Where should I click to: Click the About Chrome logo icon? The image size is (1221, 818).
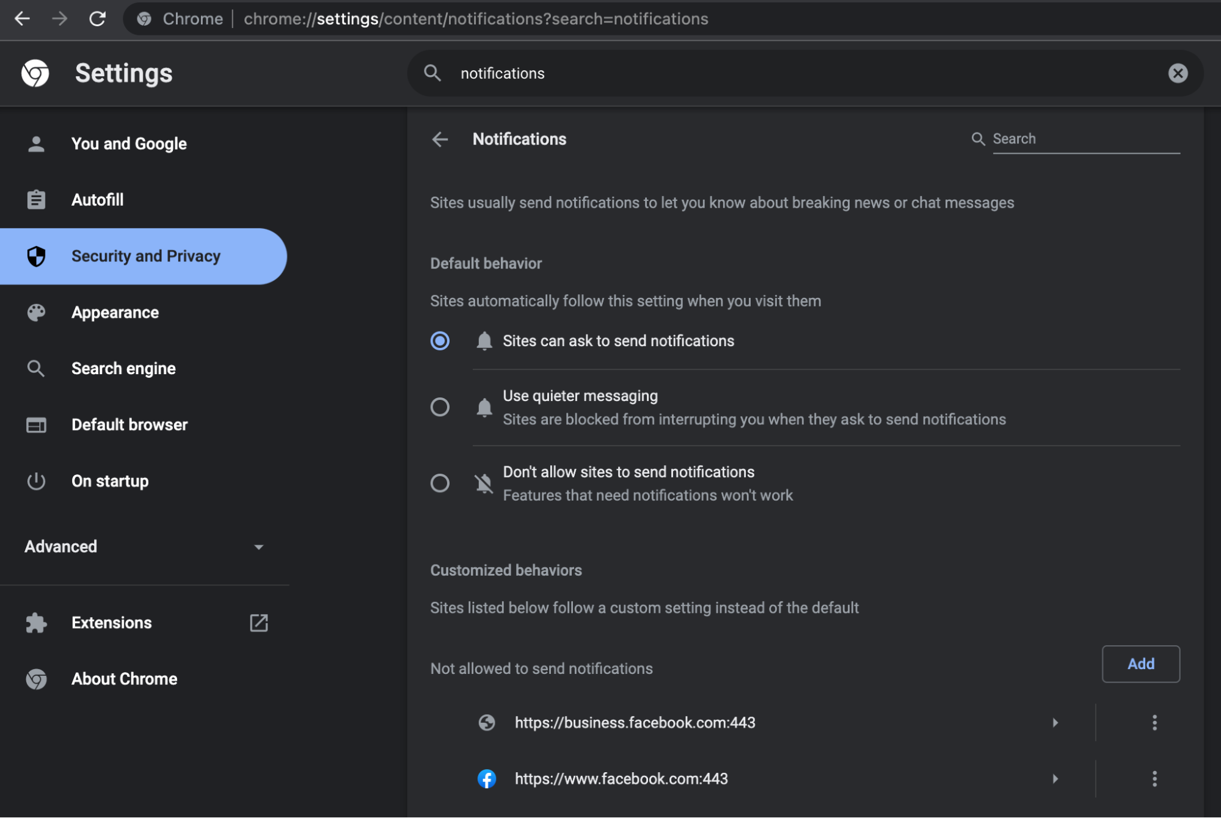click(x=37, y=679)
